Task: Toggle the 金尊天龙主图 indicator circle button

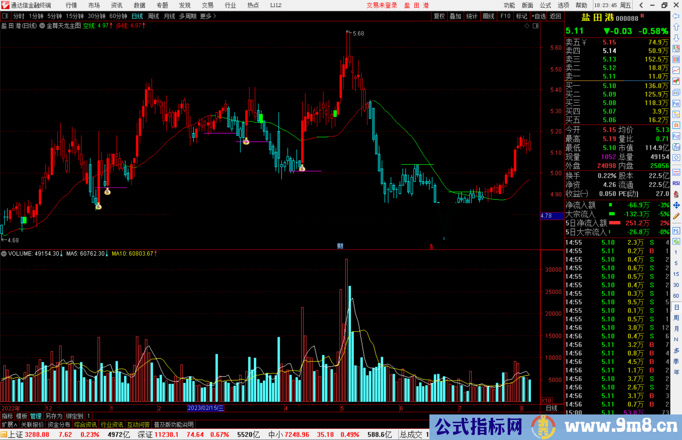Action: 42,26
